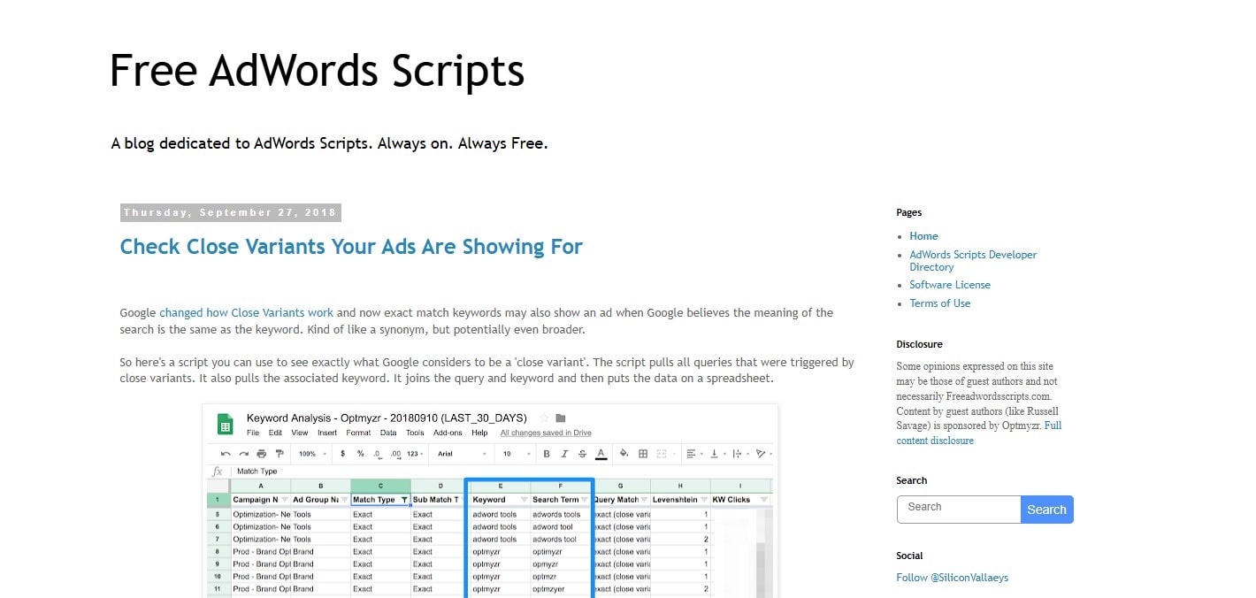Click Follow @SiliconVallaeys link
This screenshot has width=1256, height=598.
click(x=952, y=578)
